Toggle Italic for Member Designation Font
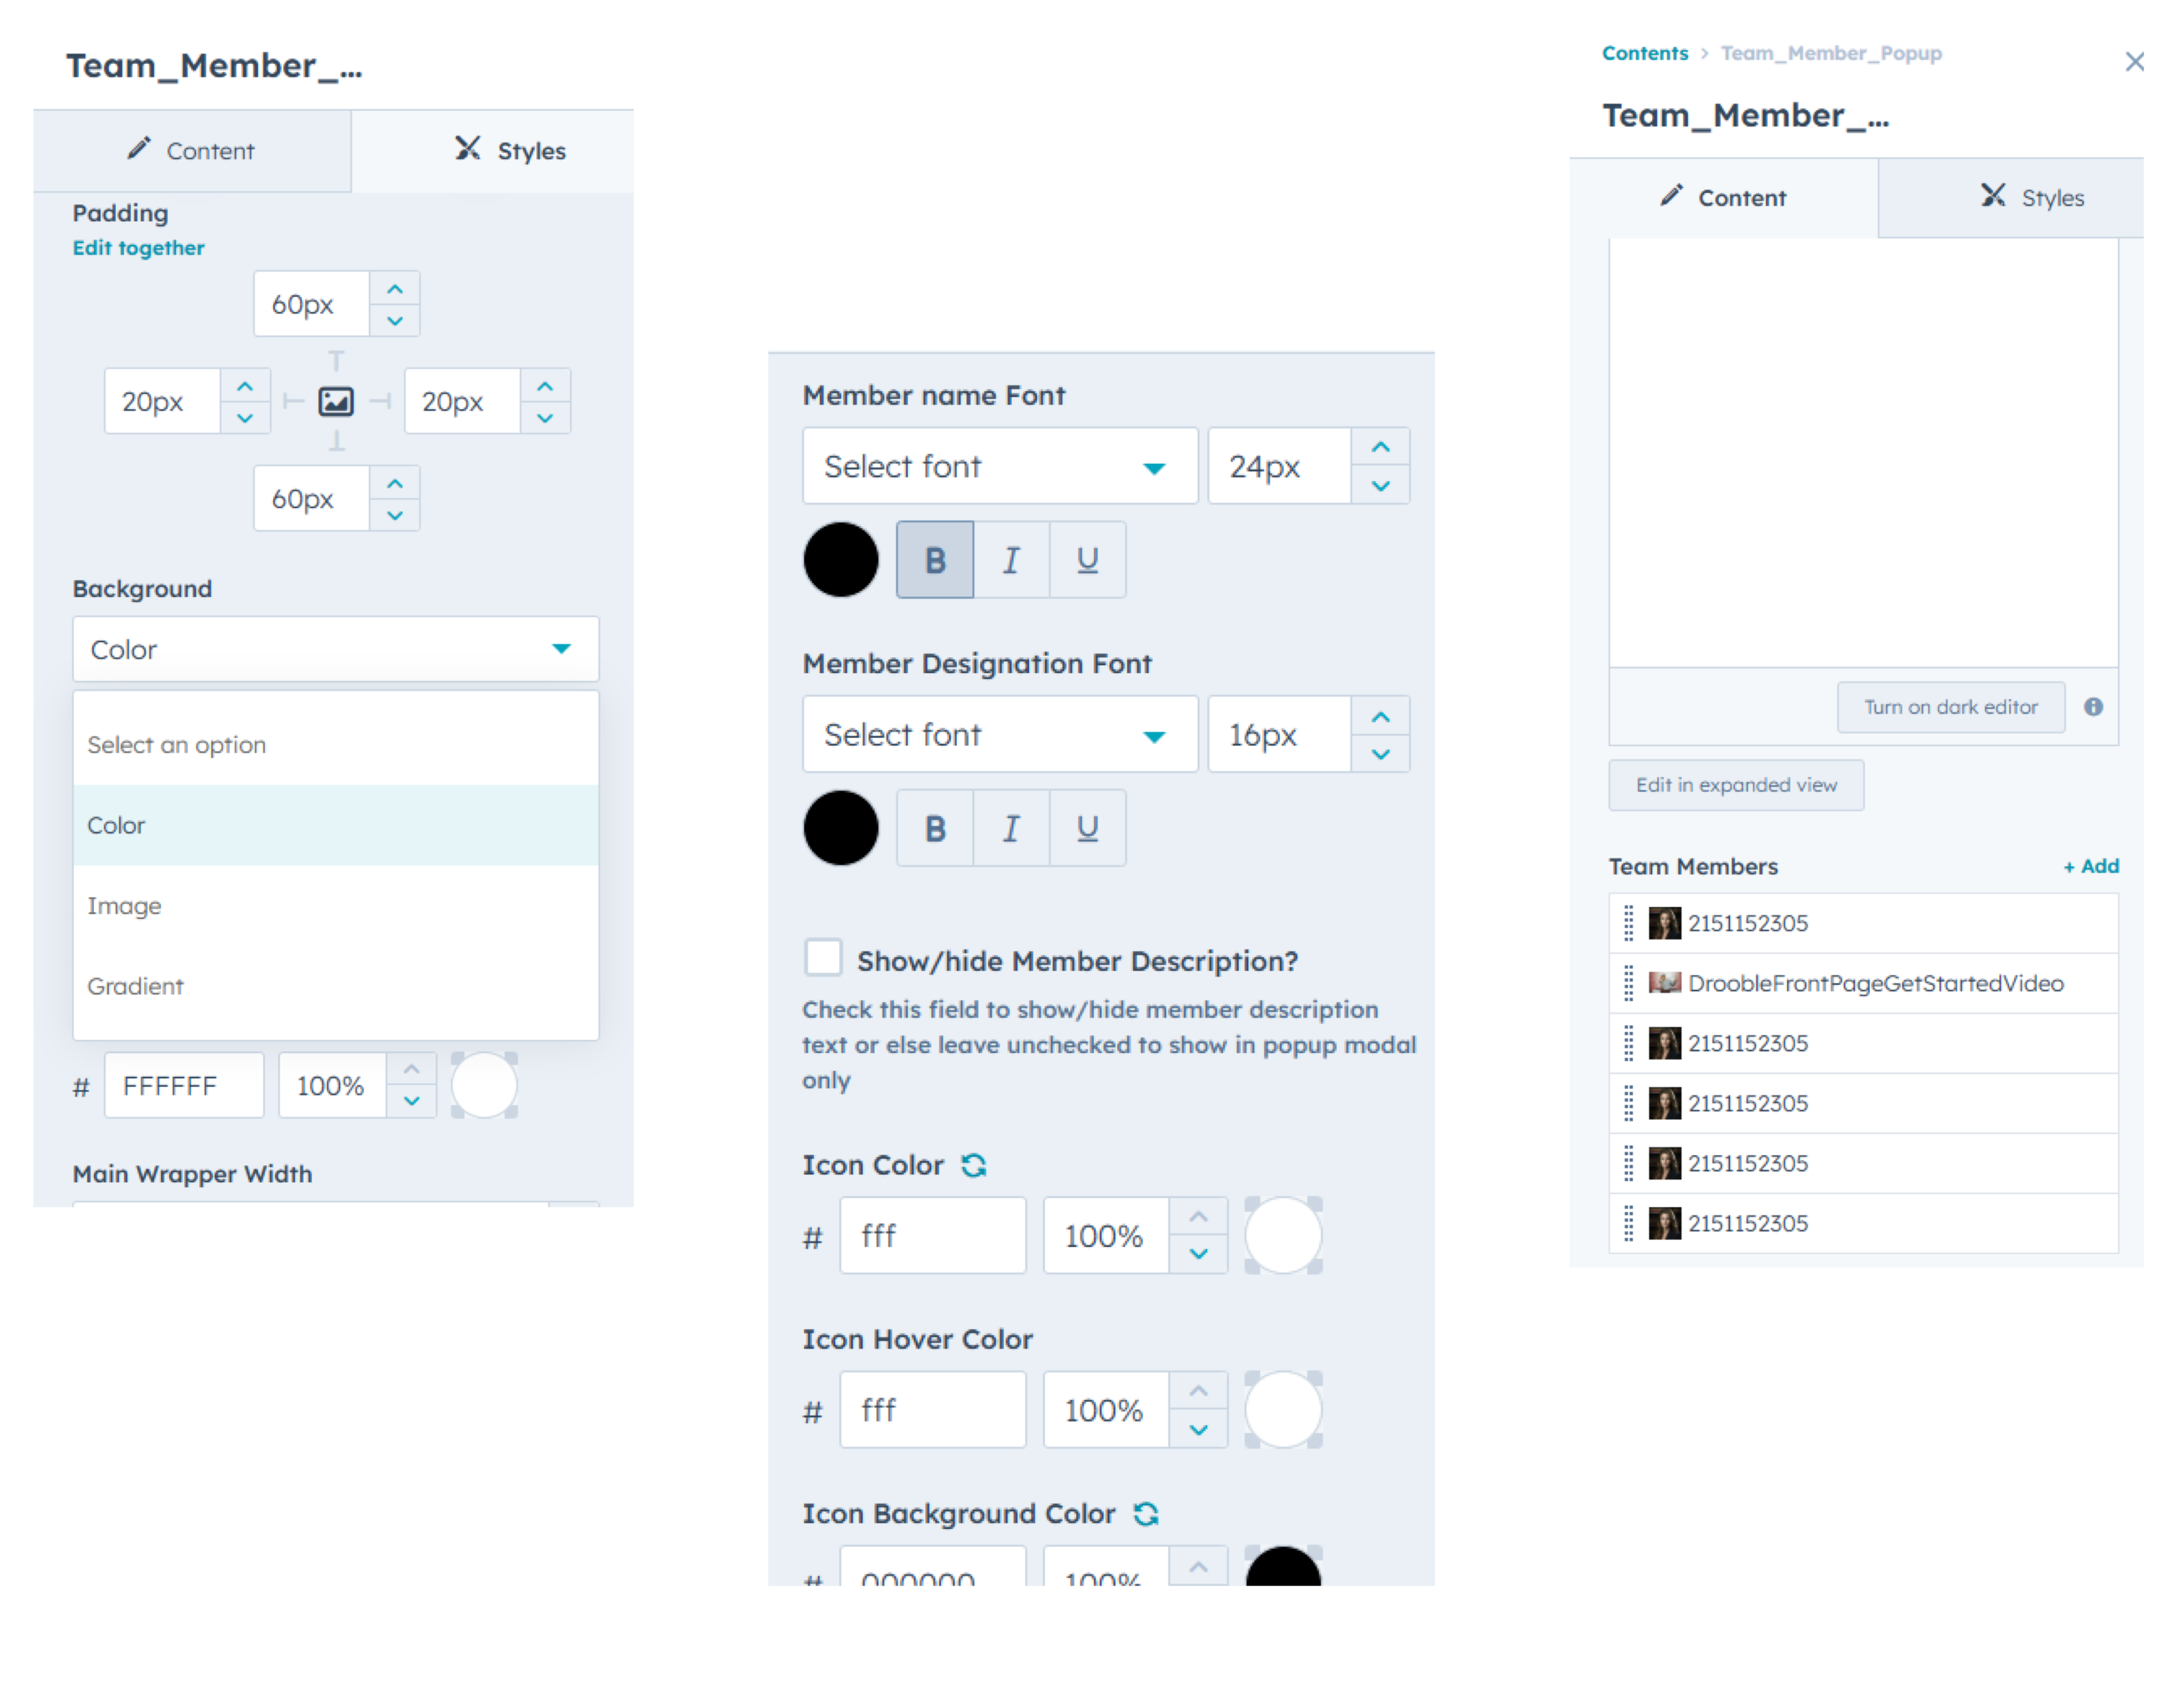 [1011, 828]
